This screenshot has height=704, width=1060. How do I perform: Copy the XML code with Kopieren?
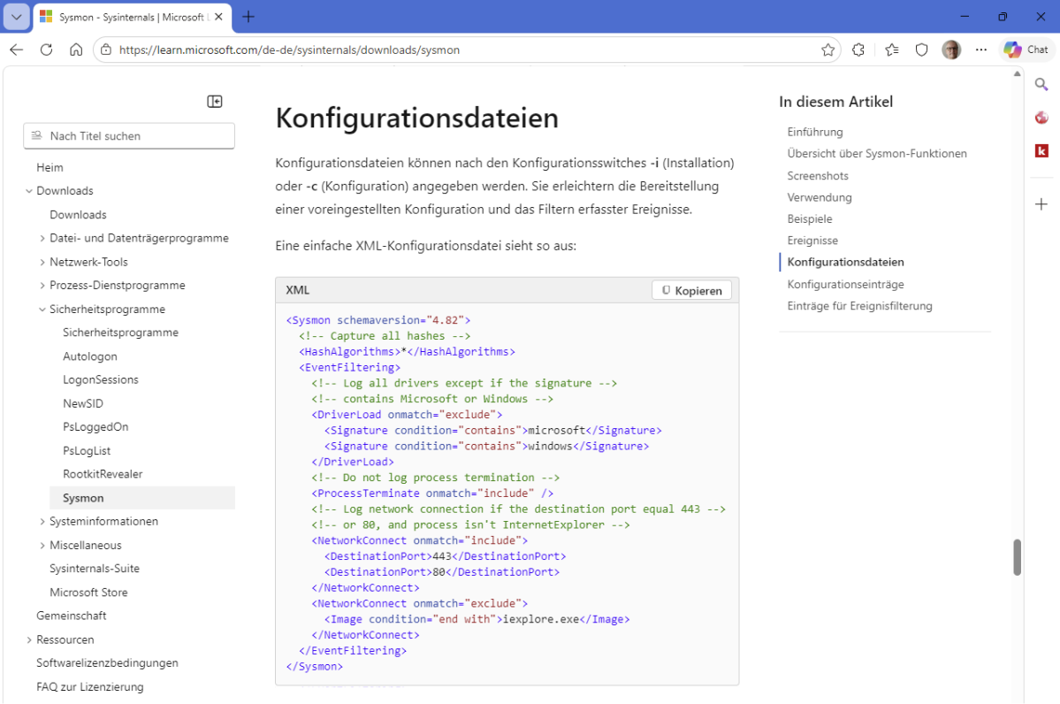click(x=691, y=291)
